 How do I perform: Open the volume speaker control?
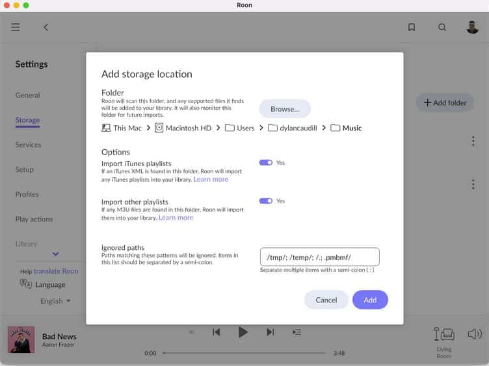tap(475, 334)
